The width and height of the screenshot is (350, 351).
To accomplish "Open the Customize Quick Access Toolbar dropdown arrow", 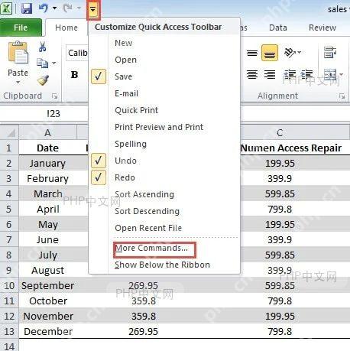I will pyautogui.click(x=93, y=10).
